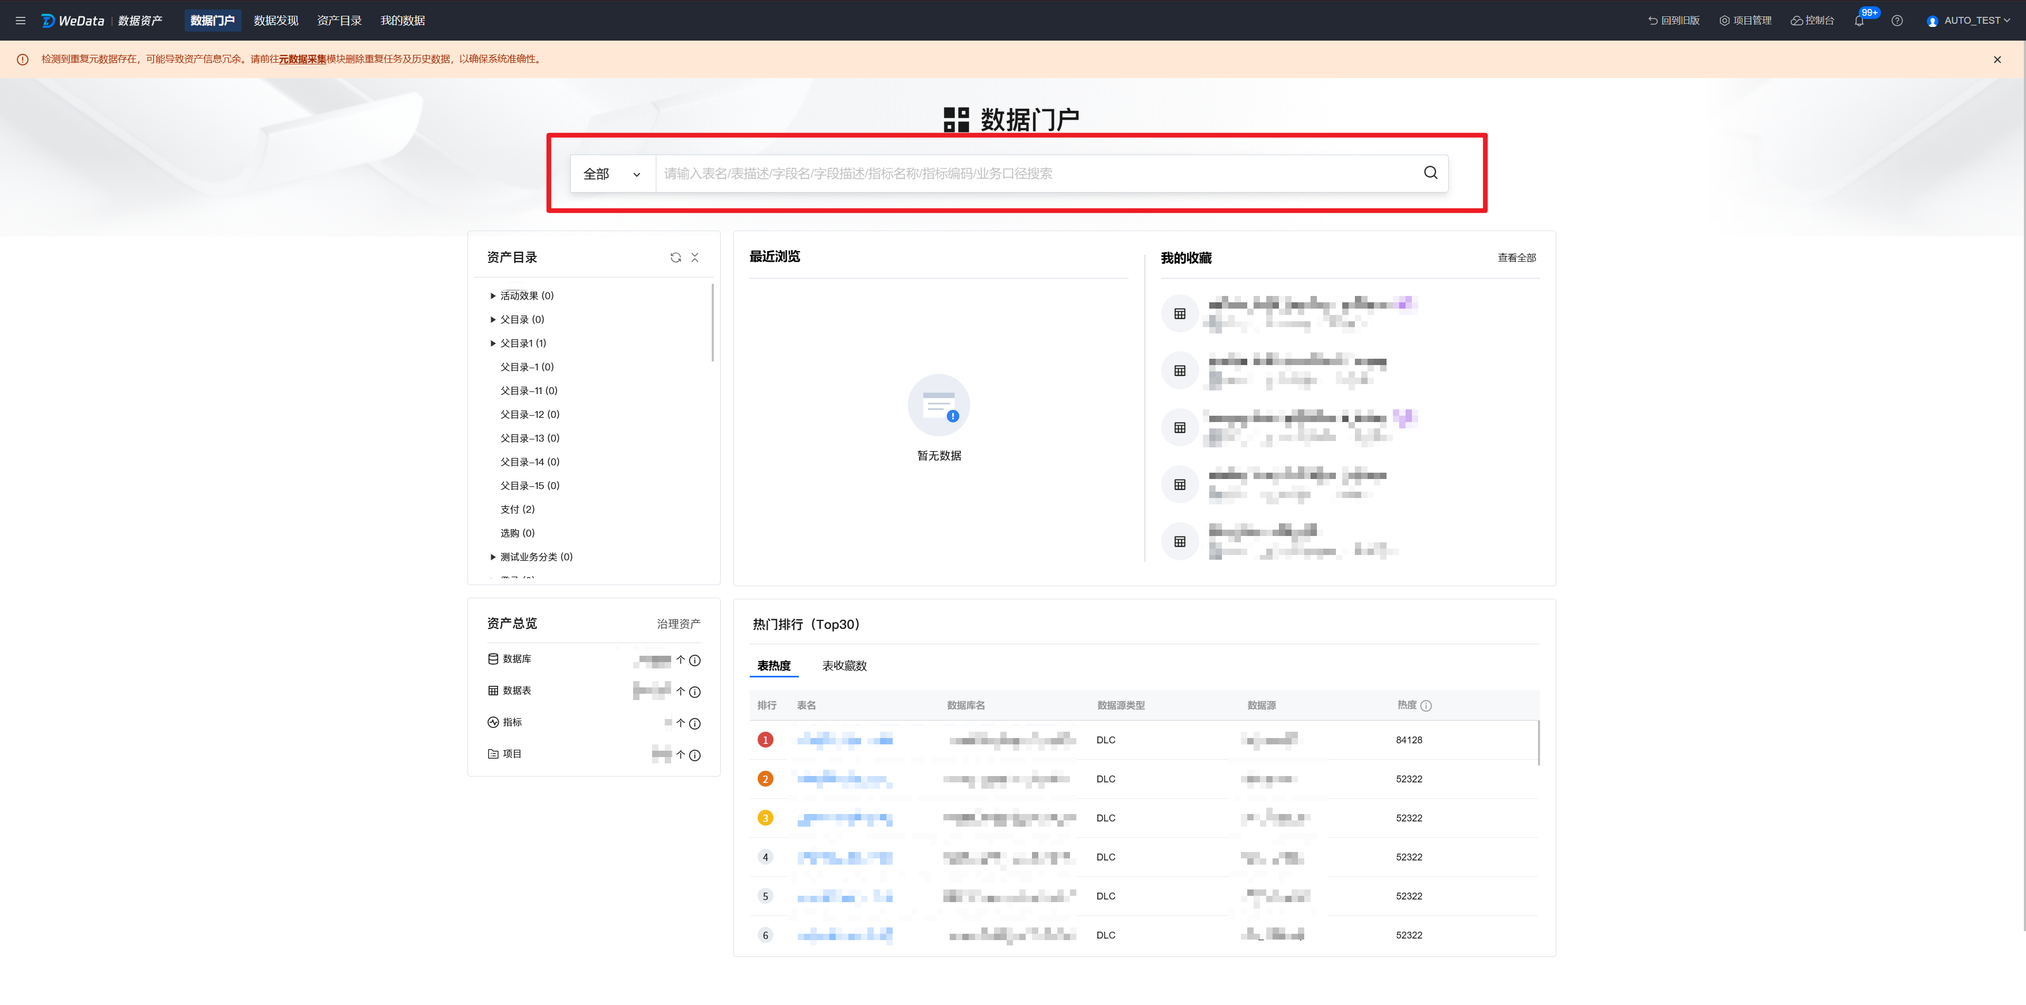Select the 表热度 ranking tab
The image size is (2026, 1005).
point(774,666)
